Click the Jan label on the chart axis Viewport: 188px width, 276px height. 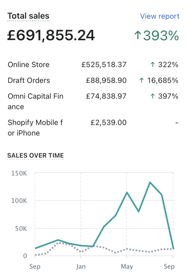pos(81,267)
